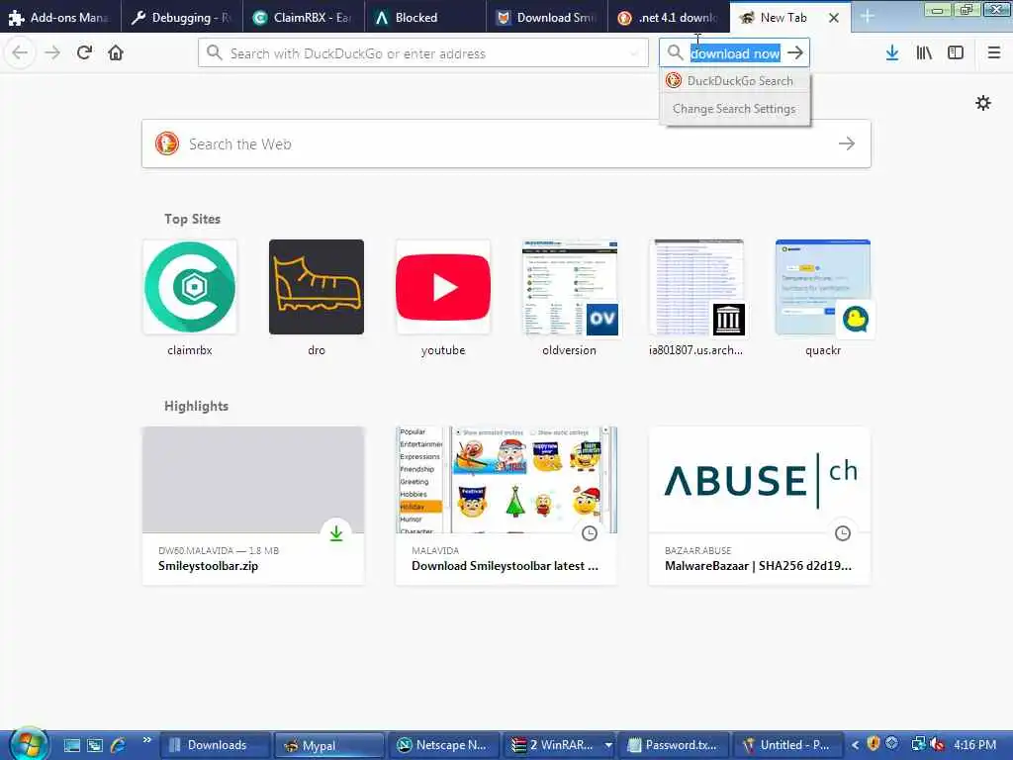Open the youtube top site tile

(x=442, y=298)
